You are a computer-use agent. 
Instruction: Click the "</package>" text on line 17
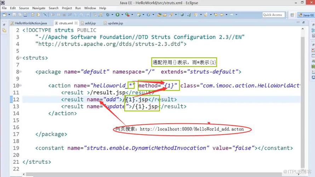pyautogui.click(x=51, y=134)
